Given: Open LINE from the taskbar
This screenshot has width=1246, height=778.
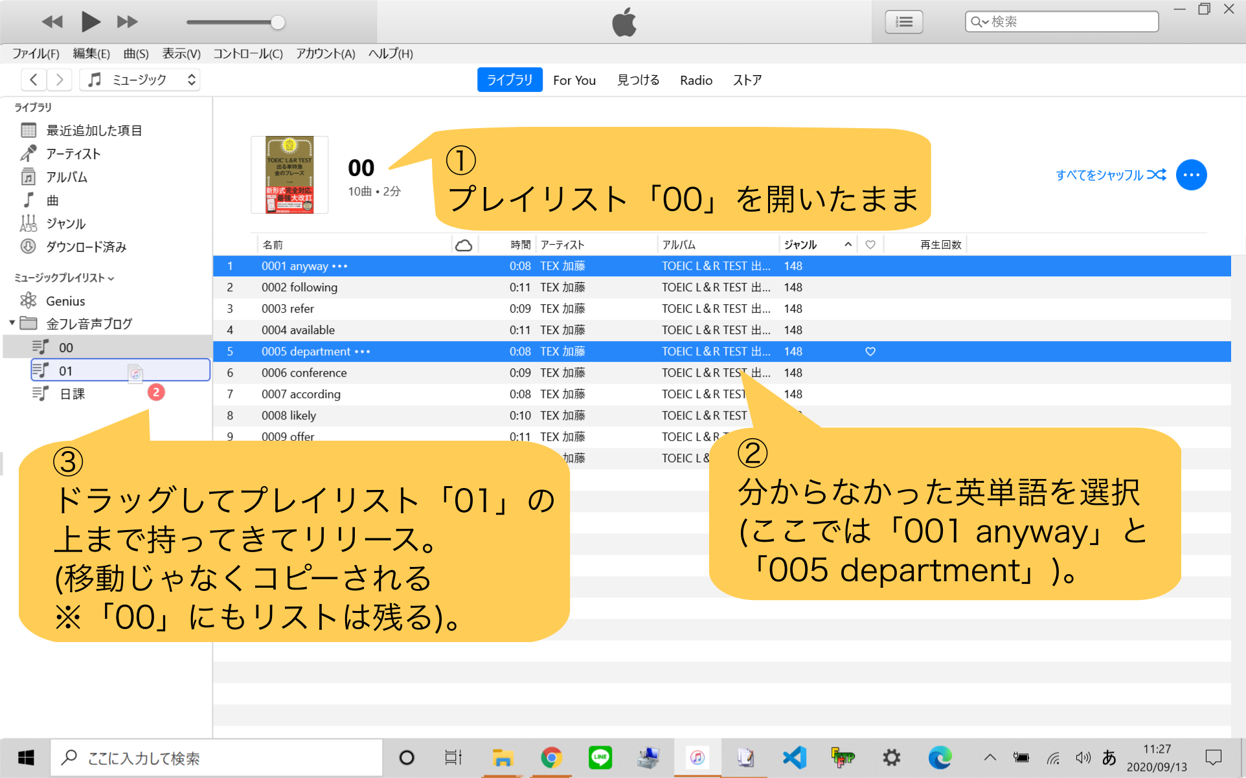Looking at the screenshot, I should (600, 757).
